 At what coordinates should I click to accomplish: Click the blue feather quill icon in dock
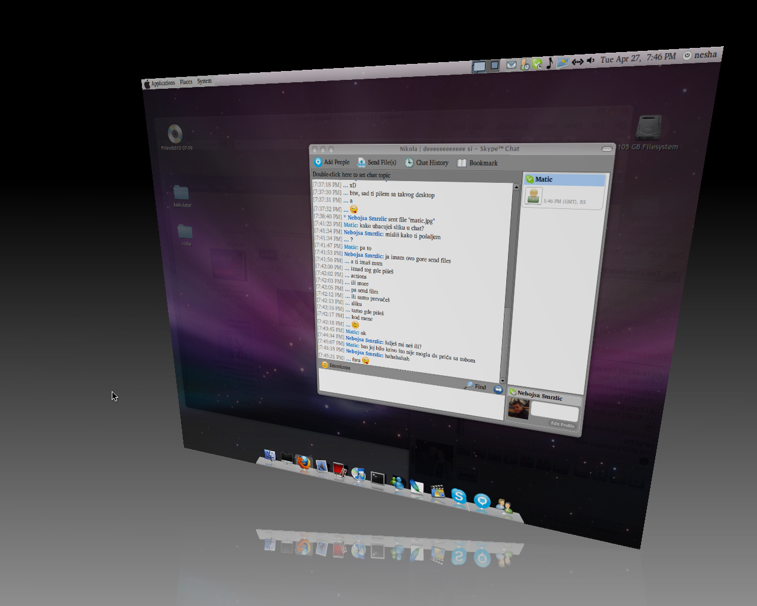click(417, 488)
